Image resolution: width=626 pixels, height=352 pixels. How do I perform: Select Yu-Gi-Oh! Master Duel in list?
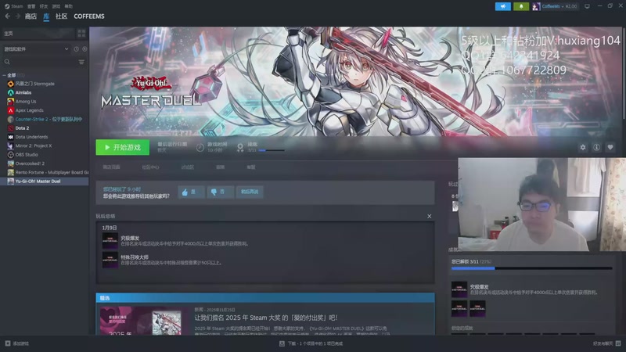click(45, 181)
